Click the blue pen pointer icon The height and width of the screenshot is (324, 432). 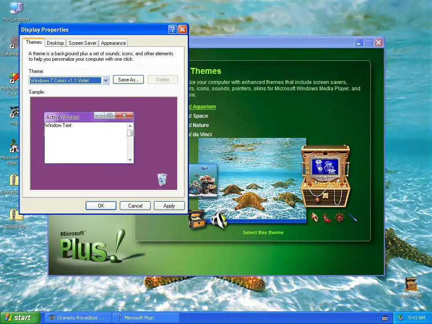(x=353, y=217)
